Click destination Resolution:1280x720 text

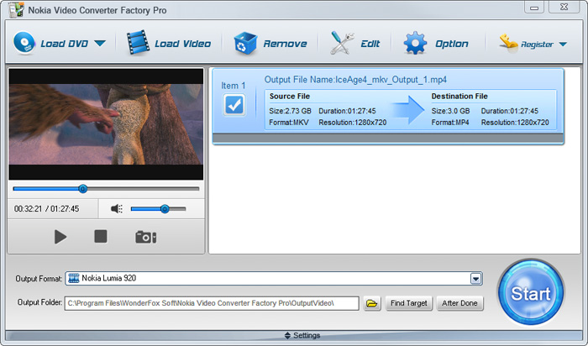tap(515, 123)
